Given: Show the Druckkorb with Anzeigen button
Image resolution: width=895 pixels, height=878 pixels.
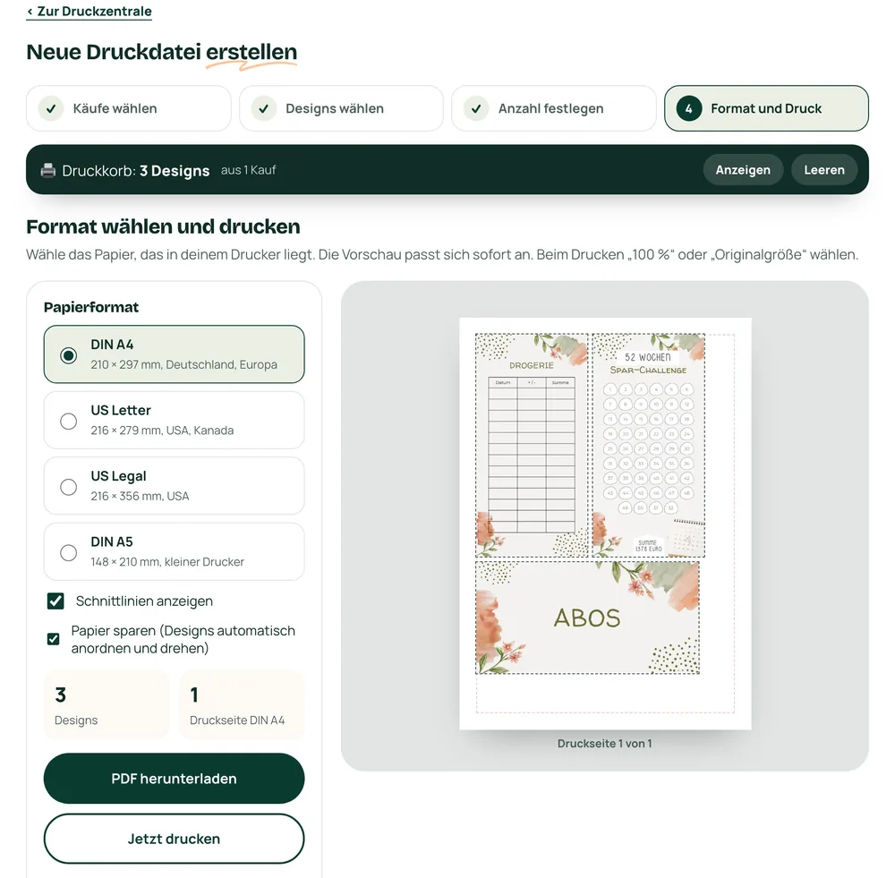Looking at the screenshot, I should tap(743, 170).
